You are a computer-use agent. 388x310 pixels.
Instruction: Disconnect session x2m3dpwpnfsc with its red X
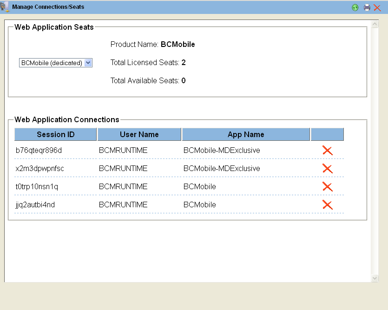pos(328,168)
